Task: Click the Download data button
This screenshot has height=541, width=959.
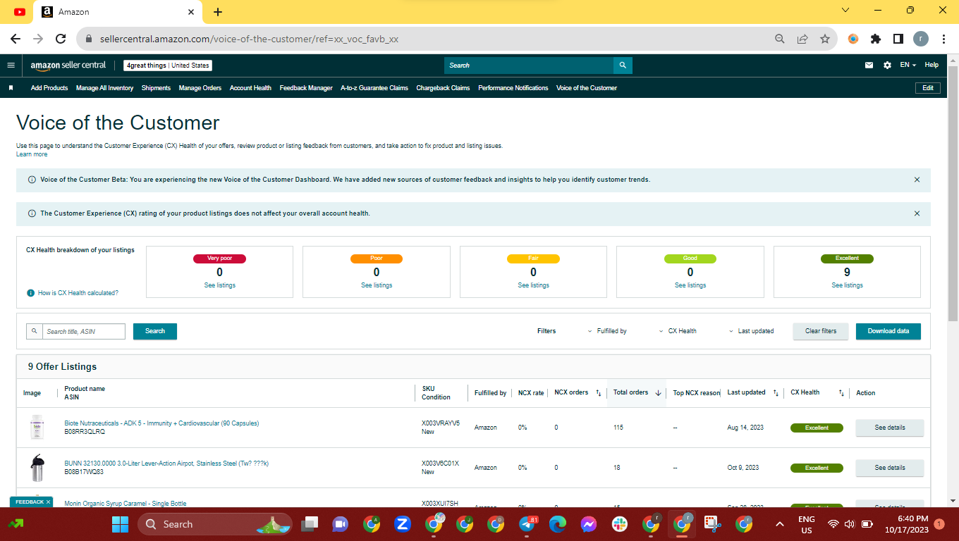Action: 888,331
